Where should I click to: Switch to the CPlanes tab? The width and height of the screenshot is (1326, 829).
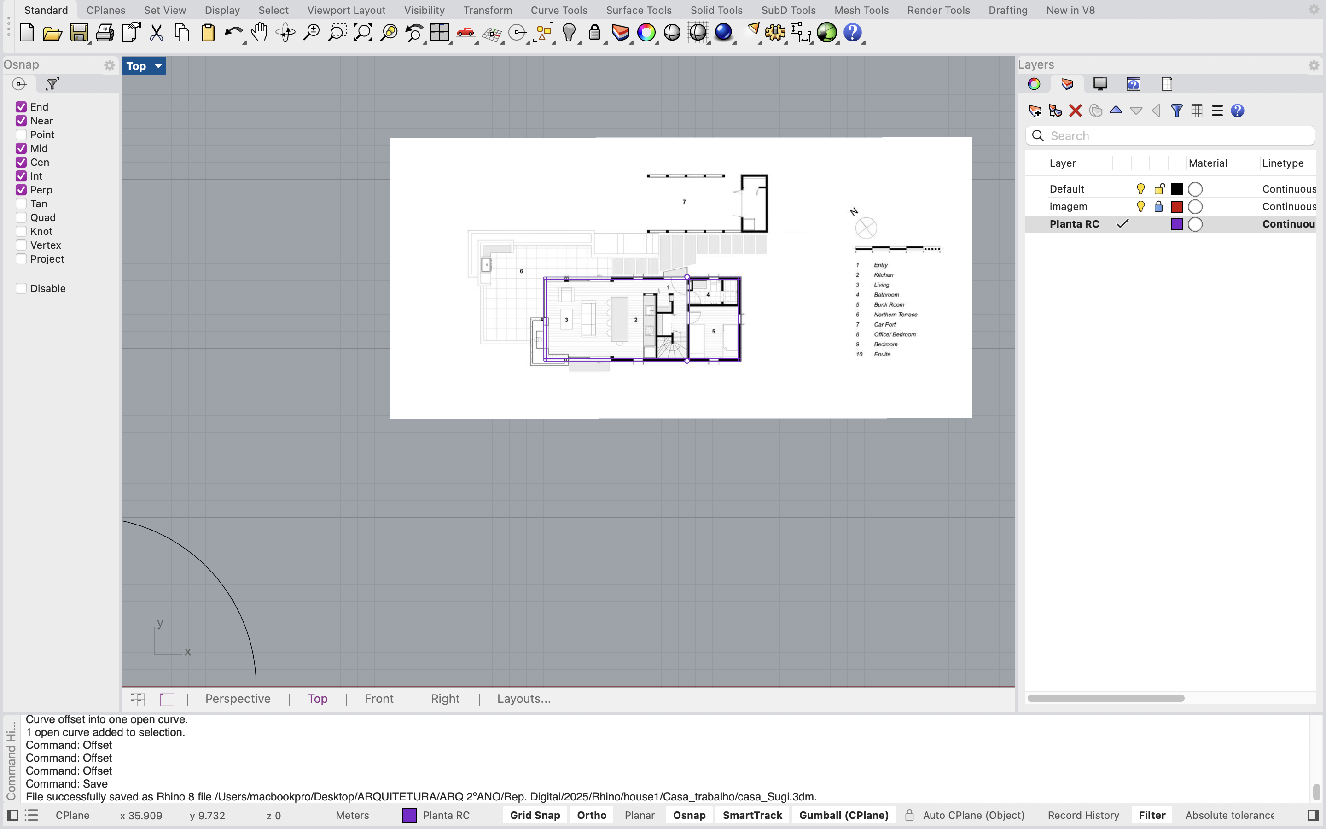coord(106,10)
